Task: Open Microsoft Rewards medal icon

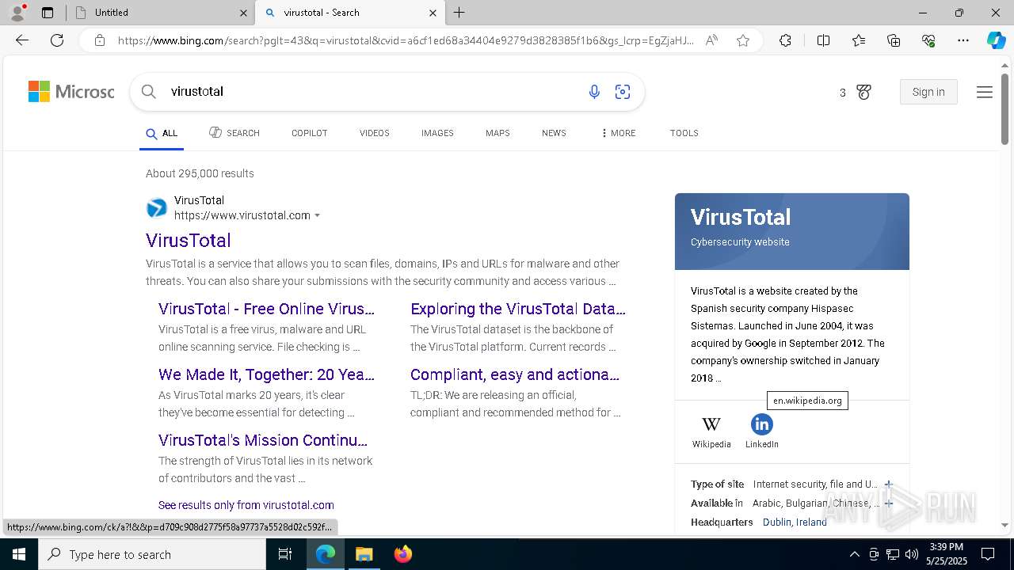Action: pos(864,93)
